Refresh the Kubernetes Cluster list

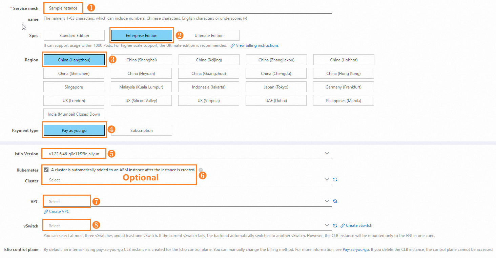point(335,180)
